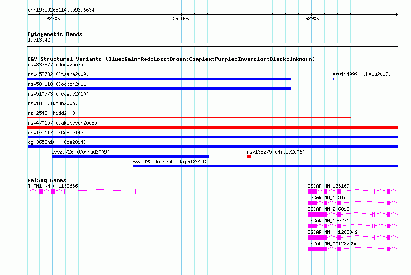Click the ruler's left arrow end
Screen dimensions: 411x275
(x=29, y=14)
